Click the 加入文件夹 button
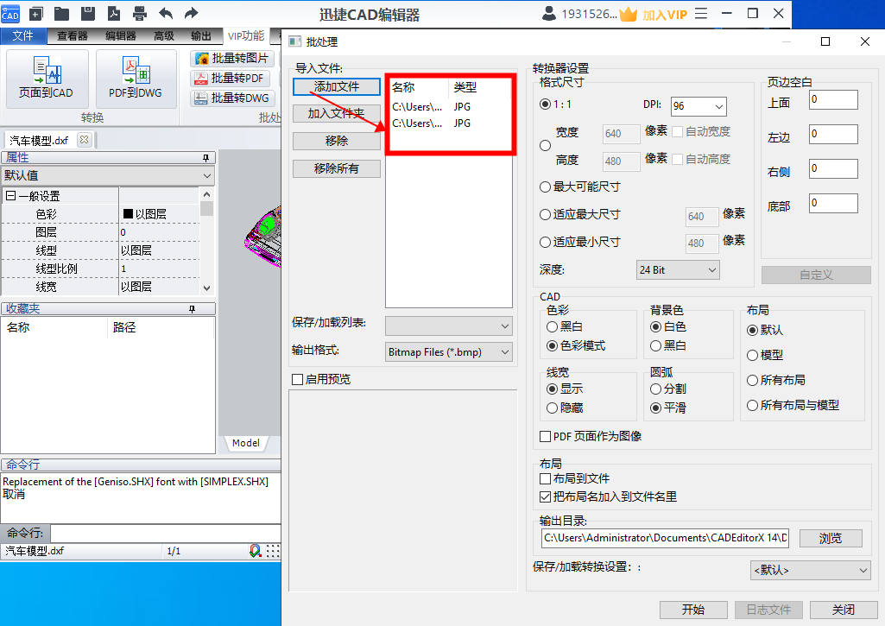The image size is (885, 626). (x=337, y=113)
